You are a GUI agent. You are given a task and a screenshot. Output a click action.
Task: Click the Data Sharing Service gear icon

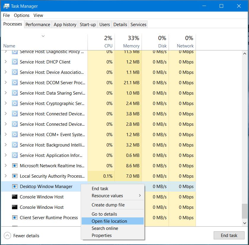(15, 93)
